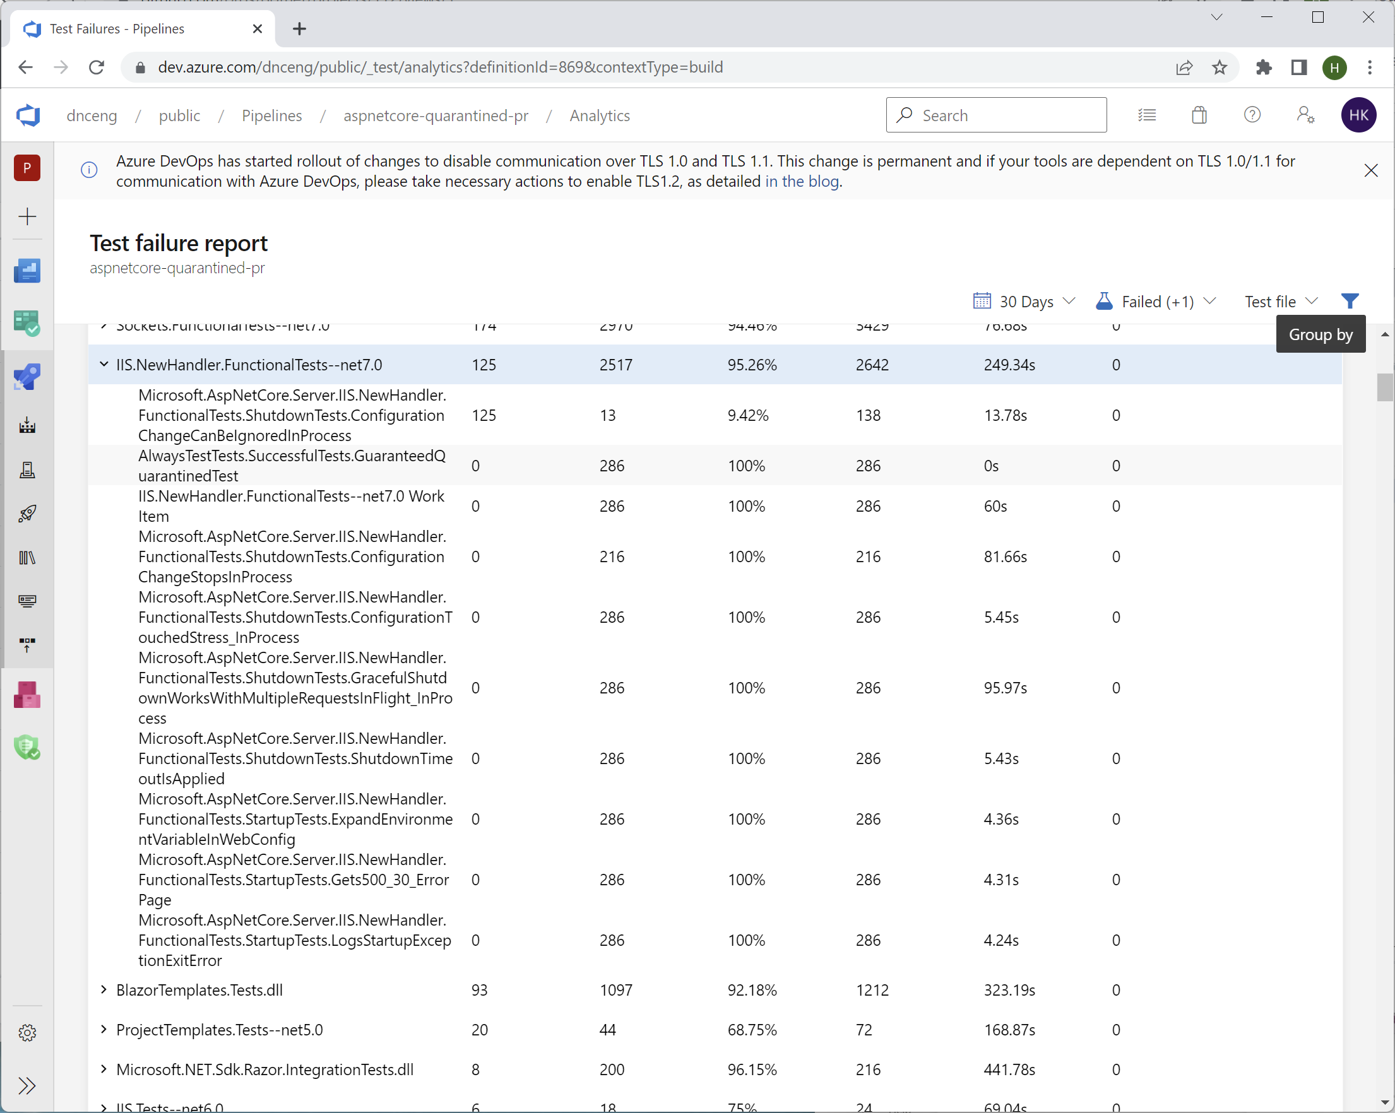Open project settings gear icon
1395x1113 pixels.
[27, 1033]
